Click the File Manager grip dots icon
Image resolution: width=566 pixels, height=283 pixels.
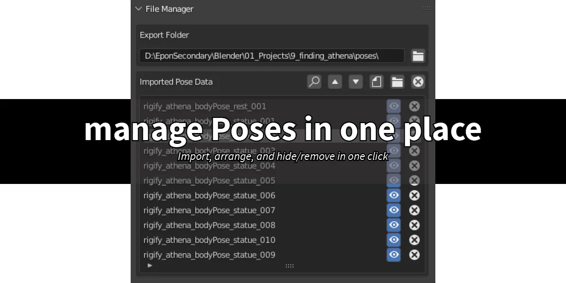click(426, 8)
